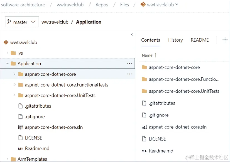Click the wwtravelclub repo icon in breadcrumb

(x=143, y=4)
